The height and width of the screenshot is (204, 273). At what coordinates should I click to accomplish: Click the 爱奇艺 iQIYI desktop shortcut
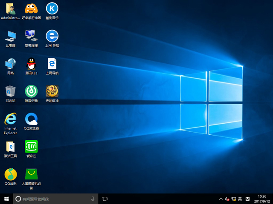coord(31,147)
